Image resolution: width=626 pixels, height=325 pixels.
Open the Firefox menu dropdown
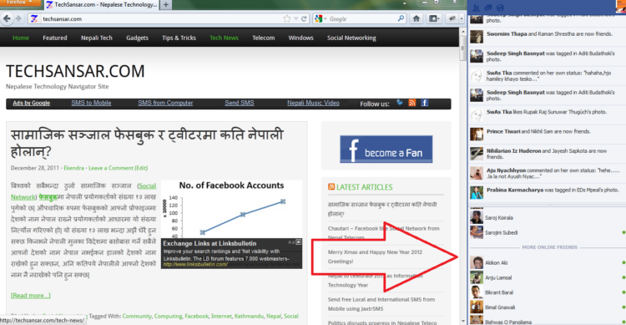20,3
